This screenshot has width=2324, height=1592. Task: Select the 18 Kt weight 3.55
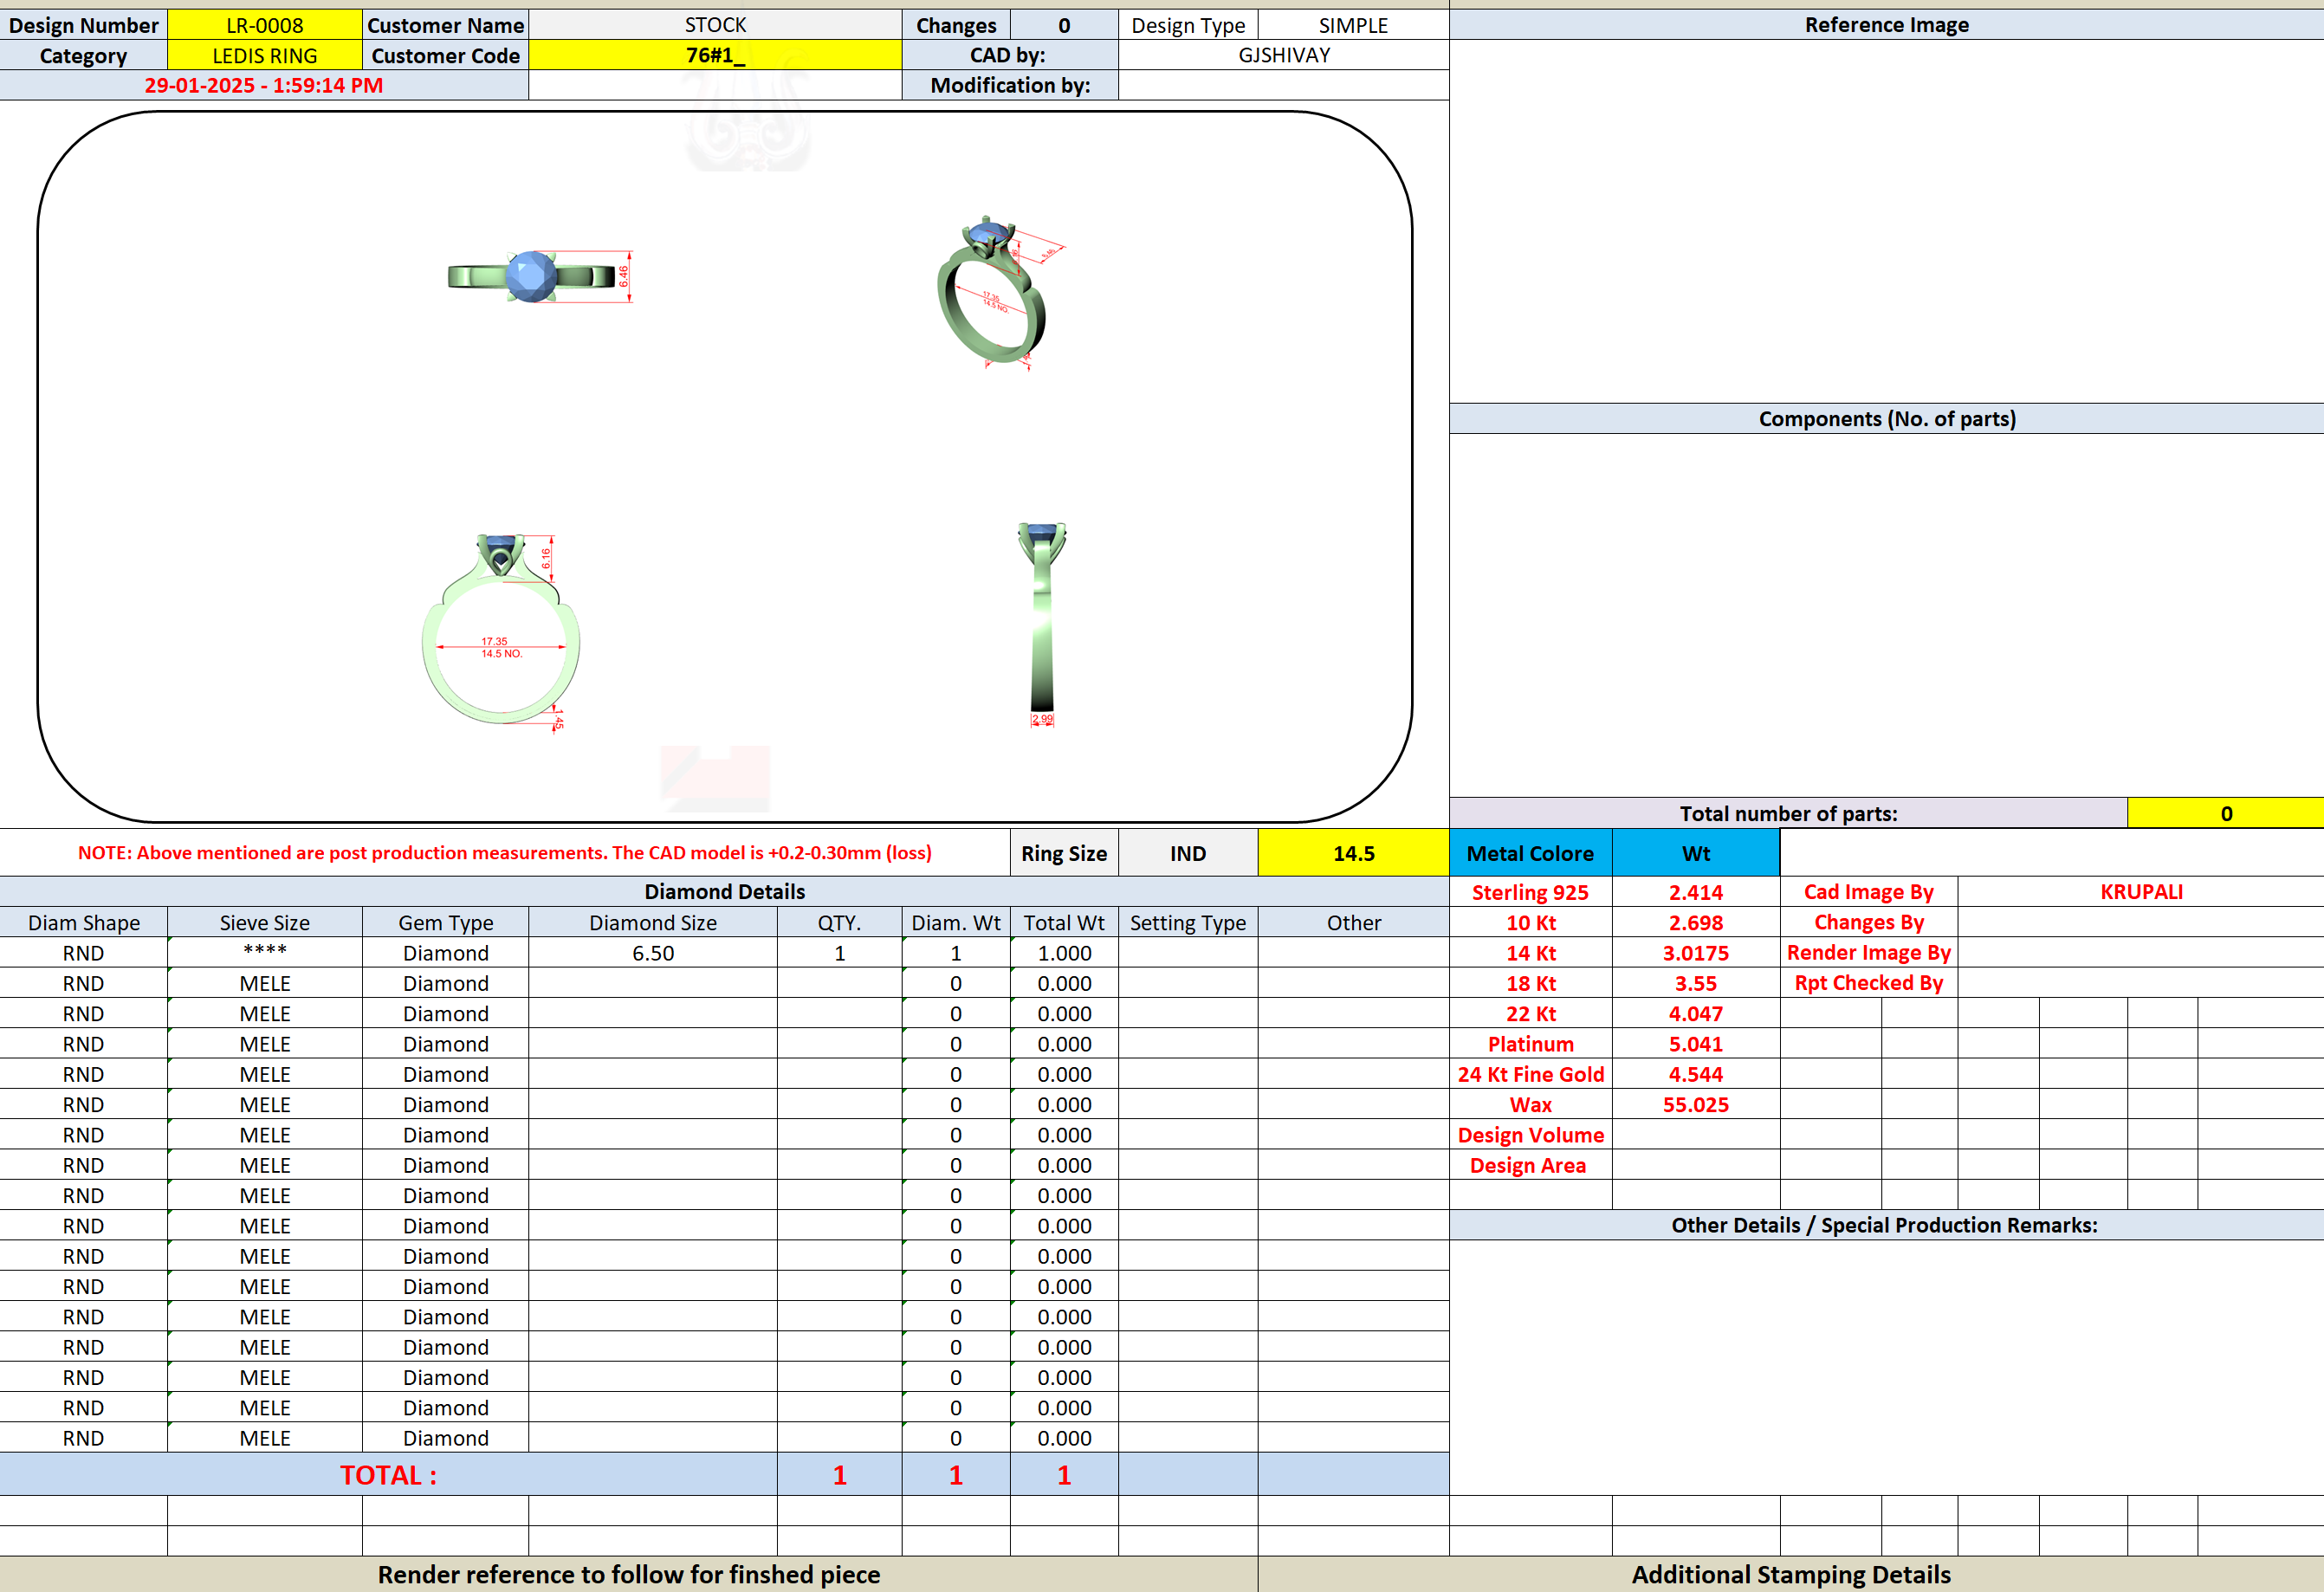(x=1696, y=983)
